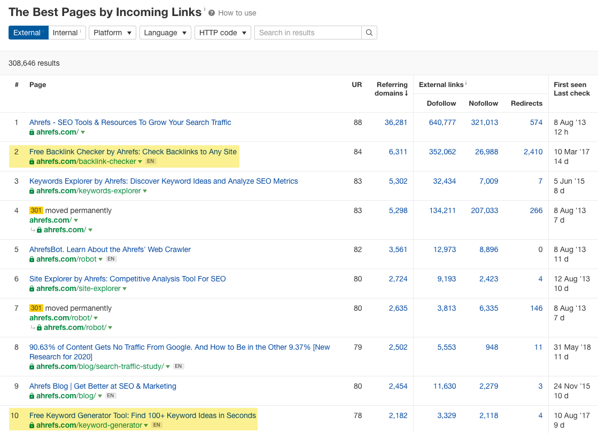The height and width of the screenshot is (433, 598).
Task: Click the 301 badge in row 4
Action: tap(36, 210)
